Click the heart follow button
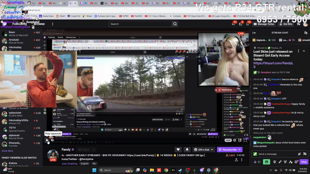This screenshot has width=310, height=174. 178,149
